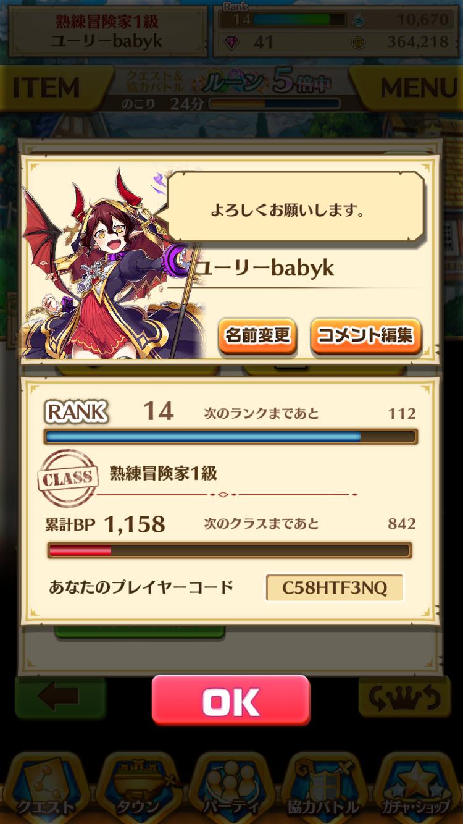Open the クエスト quest icon
This screenshot has height=824, width=463.
click(x=45, y=788)
